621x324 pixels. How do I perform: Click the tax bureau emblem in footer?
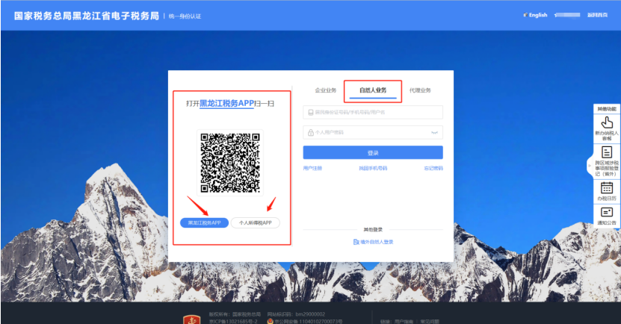coord(192,320)
